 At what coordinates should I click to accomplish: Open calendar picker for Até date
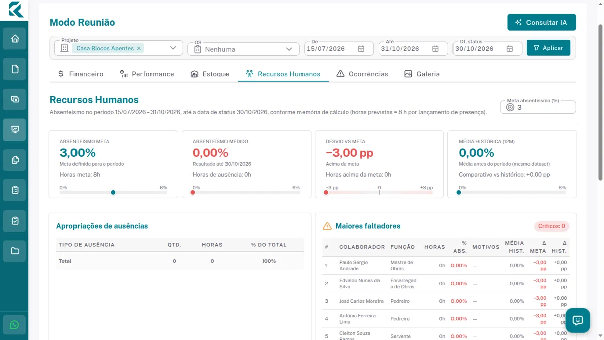tap(435, 49)
